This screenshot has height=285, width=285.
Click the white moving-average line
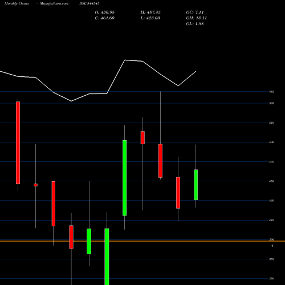(x=116, y=77)
